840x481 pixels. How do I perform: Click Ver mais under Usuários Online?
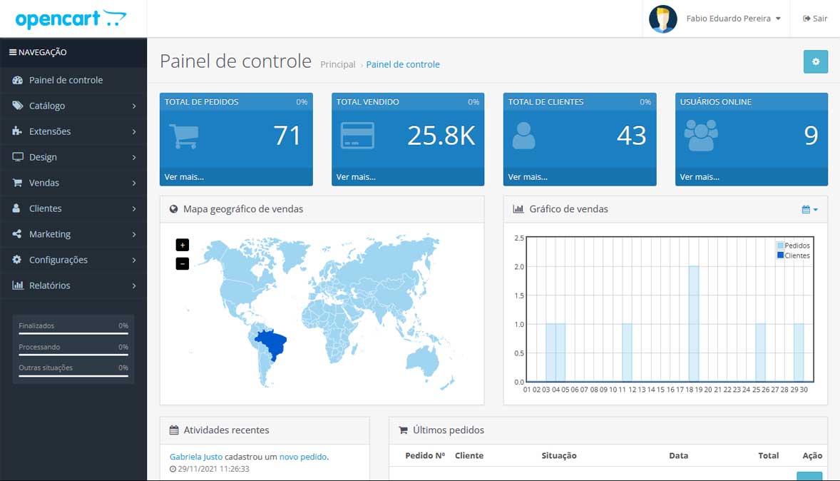click(x=700, y=177)
